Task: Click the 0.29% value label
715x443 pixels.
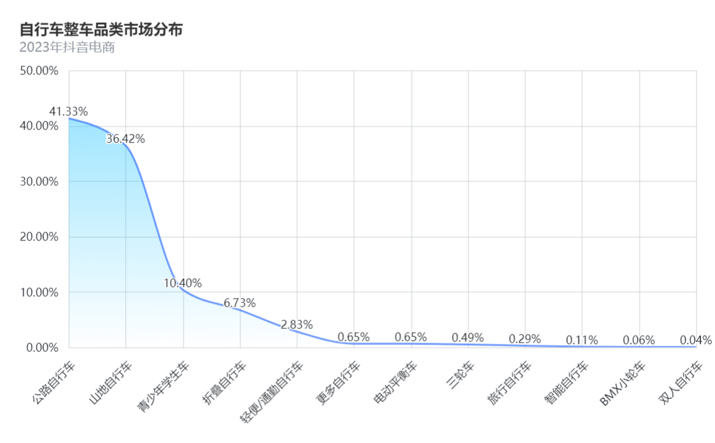Action: click(525, 339)
